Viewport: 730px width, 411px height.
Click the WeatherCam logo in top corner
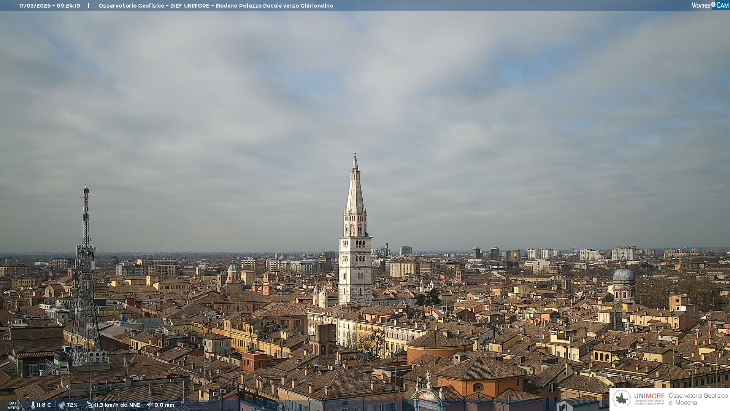point(710,5)
